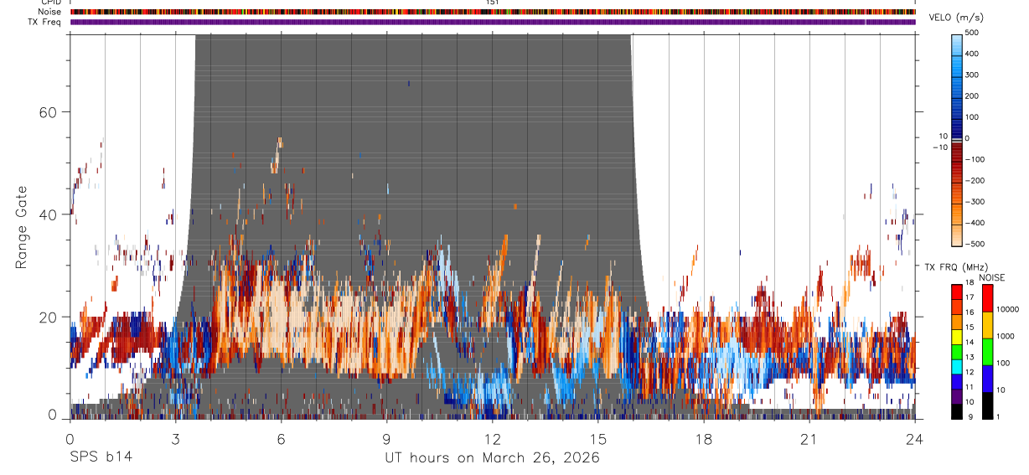1029x475 pixels.
Task: Pick the green swatch in NOISE legend
Action: (x=987, y=352)
